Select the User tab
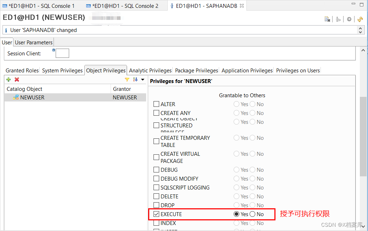This screenshot has width=368, height=231. point(7,43)
